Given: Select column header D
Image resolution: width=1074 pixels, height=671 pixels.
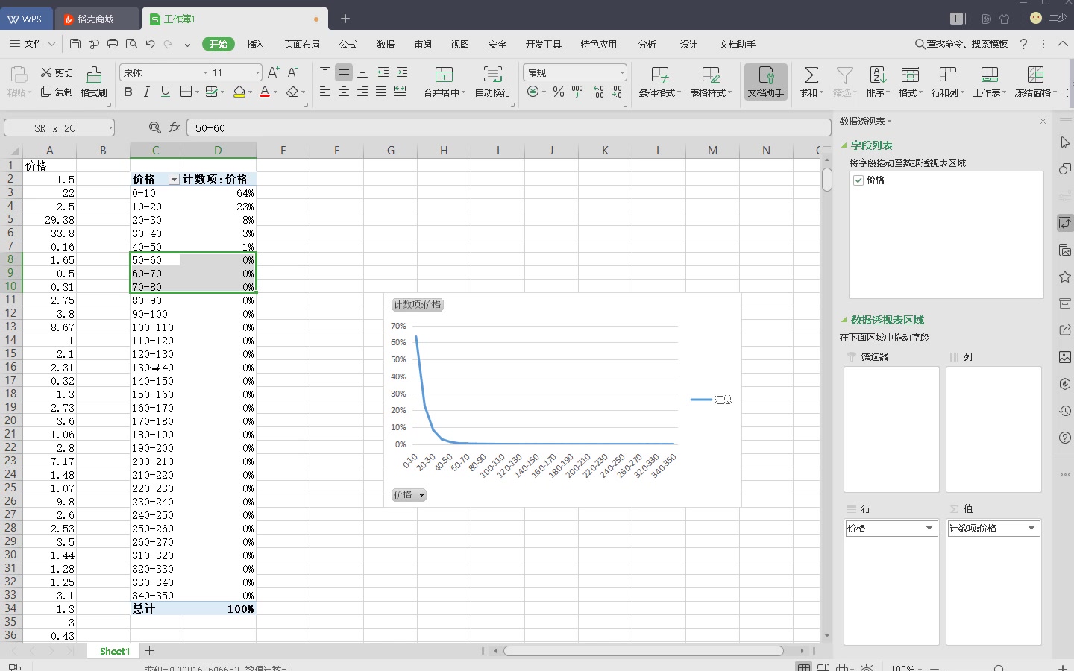Looking at the screenshot, I should tap(218, 150).
